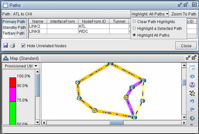This screenshot has width=199, height=134.
Task: Click the topmost icon in map toolbar
Action: pyautogui.click(x=192, y=68)
